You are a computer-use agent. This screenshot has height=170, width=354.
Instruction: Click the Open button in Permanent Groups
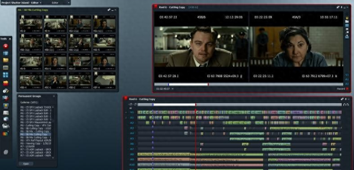[26, 164]
